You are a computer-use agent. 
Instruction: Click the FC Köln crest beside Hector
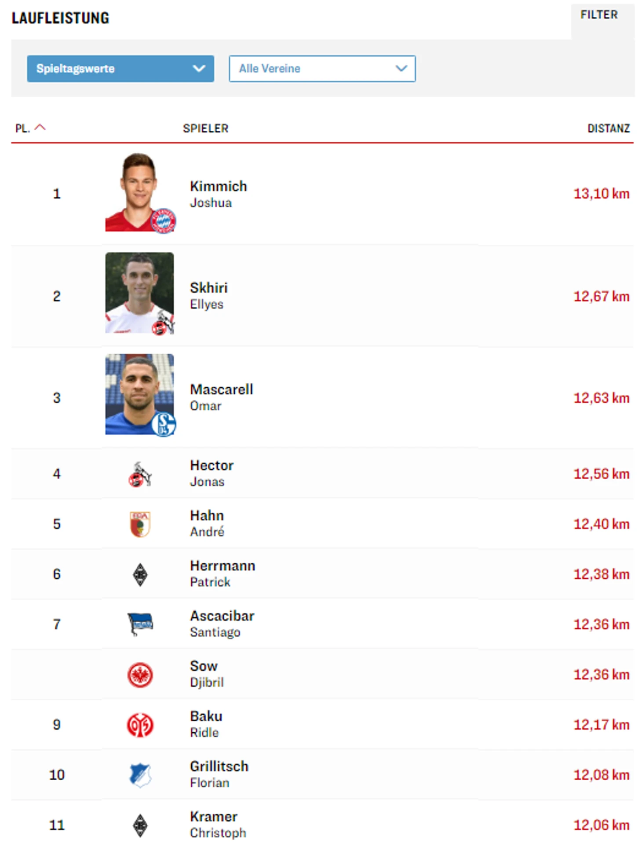coord(140,474)
